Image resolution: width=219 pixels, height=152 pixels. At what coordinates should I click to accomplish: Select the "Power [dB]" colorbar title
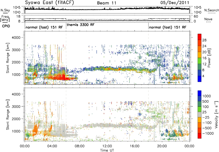click(209, 58)
